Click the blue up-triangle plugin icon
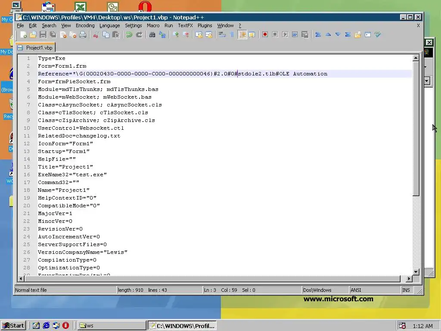The width and height of the screenshot is (441, 331). 328,34
